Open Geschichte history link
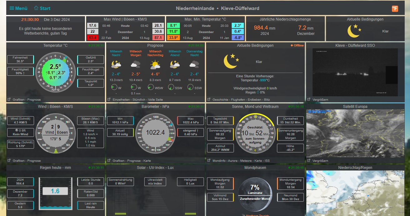 [x=220, y=100]
